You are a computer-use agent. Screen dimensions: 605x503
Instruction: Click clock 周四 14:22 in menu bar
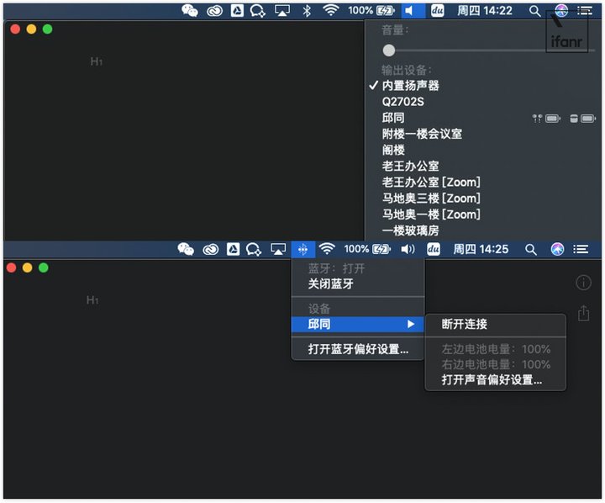tap(485, 11)
